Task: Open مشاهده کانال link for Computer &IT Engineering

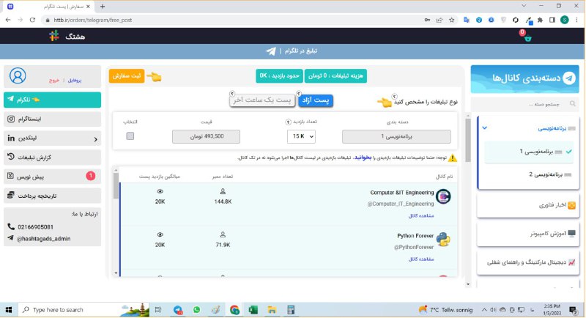Action: point(421,215)
